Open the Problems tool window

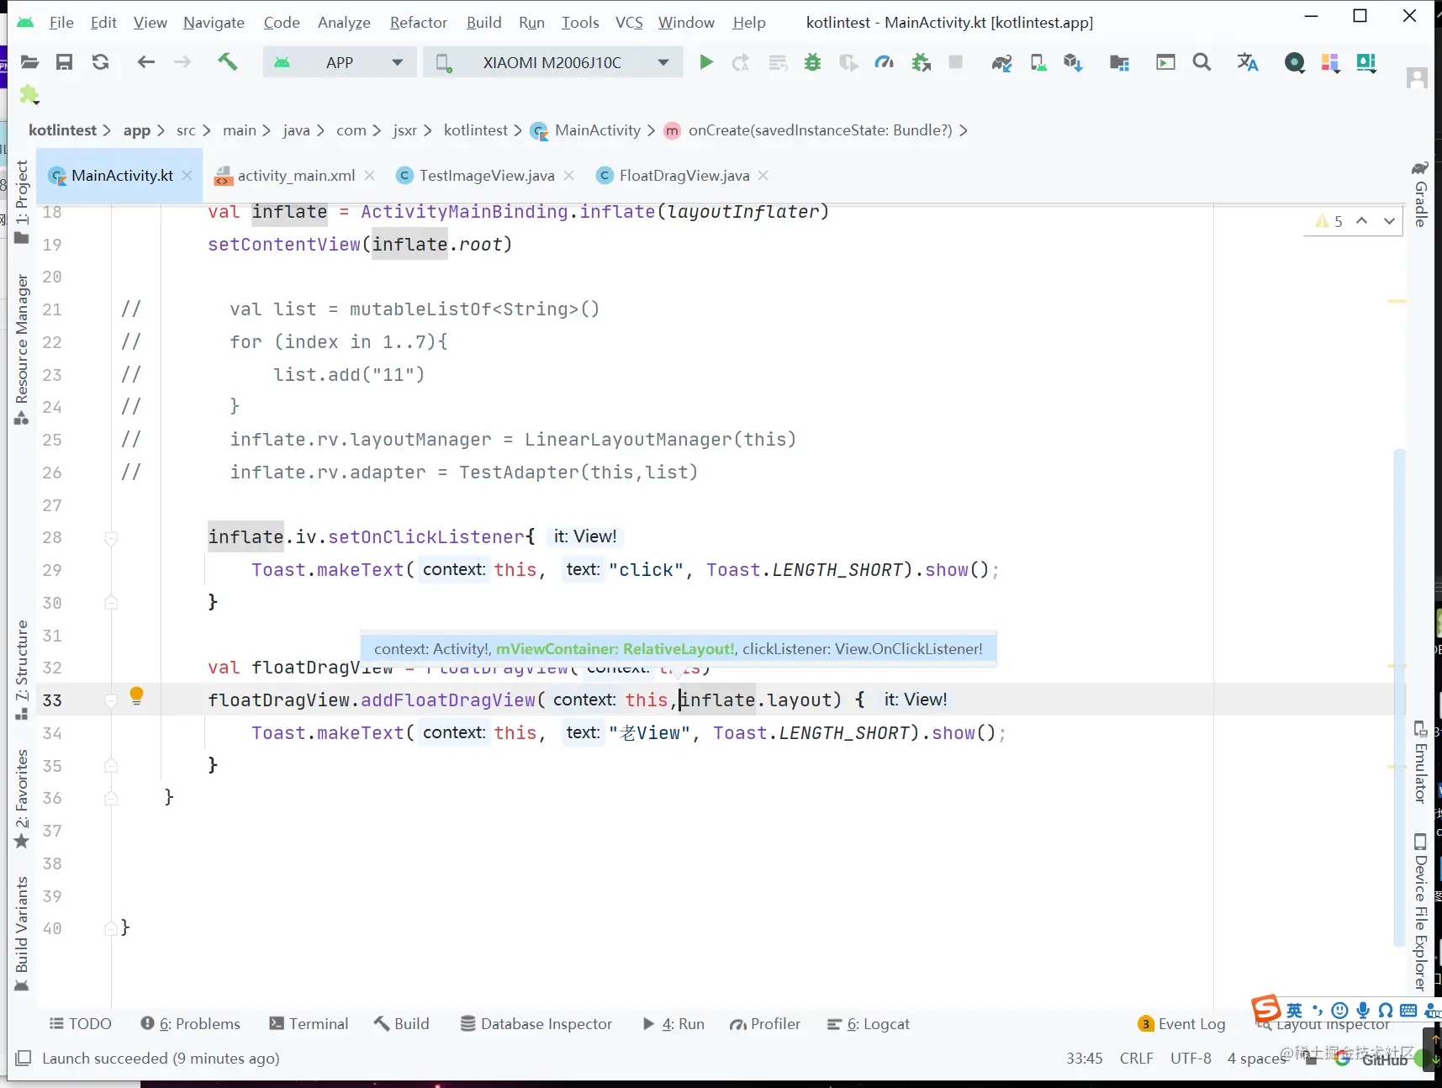pos(190,1023)
